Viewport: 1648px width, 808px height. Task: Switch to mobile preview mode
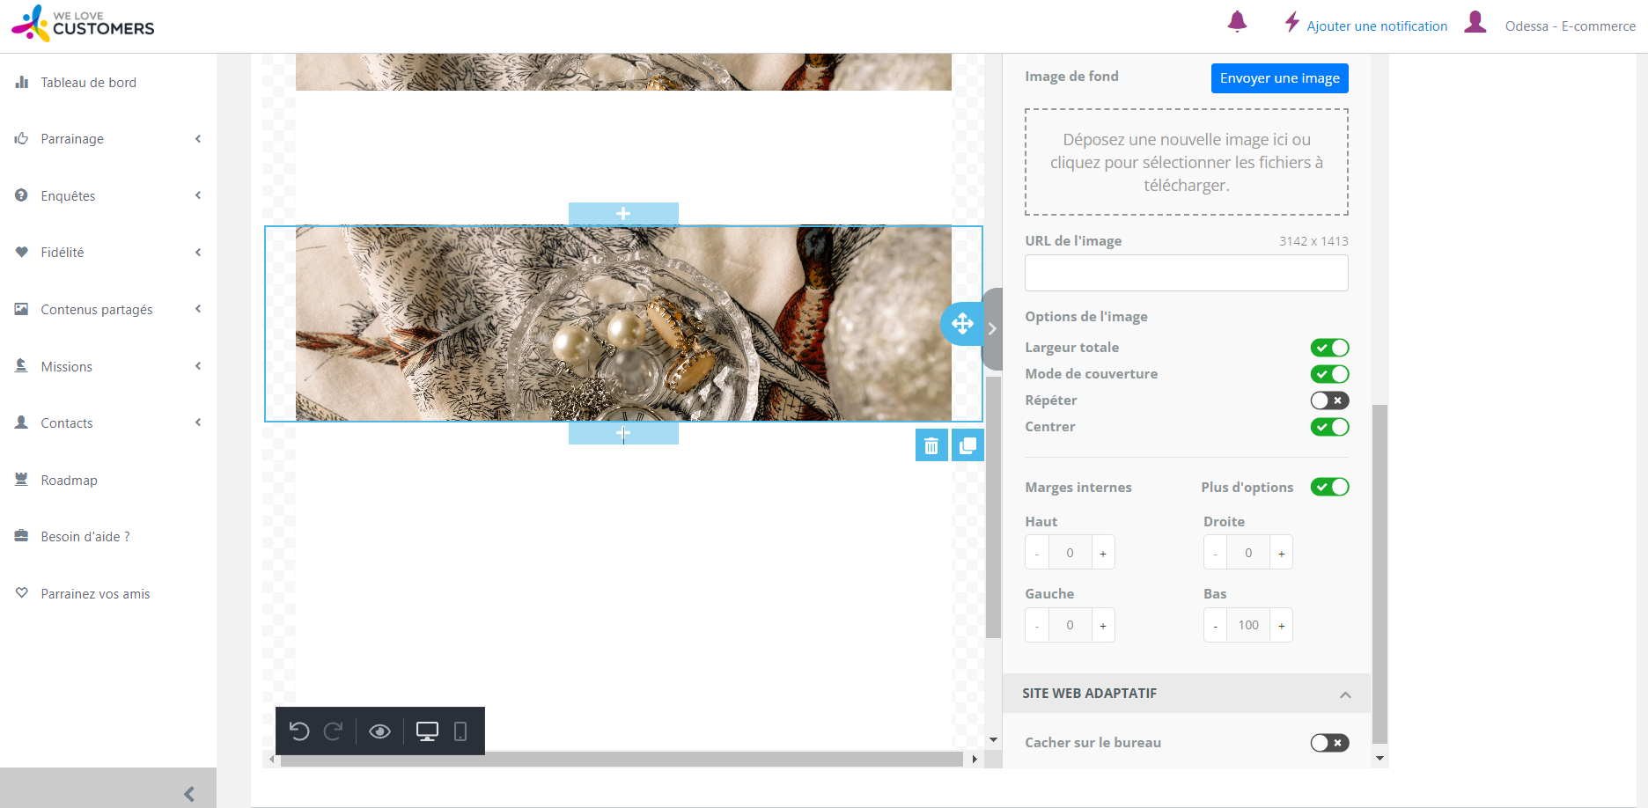click(460, 731)
